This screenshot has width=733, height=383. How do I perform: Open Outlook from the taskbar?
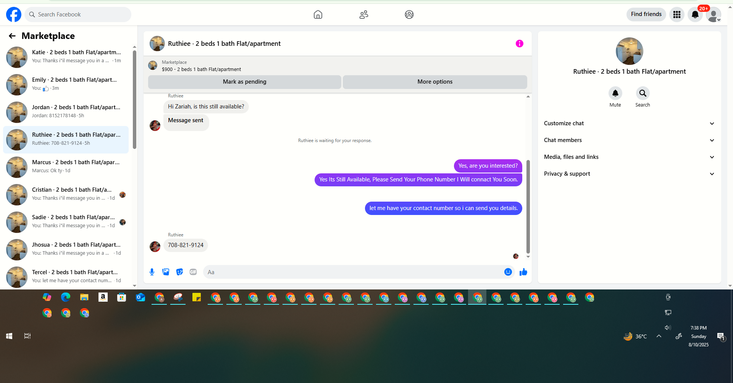(x=140, y=297)
